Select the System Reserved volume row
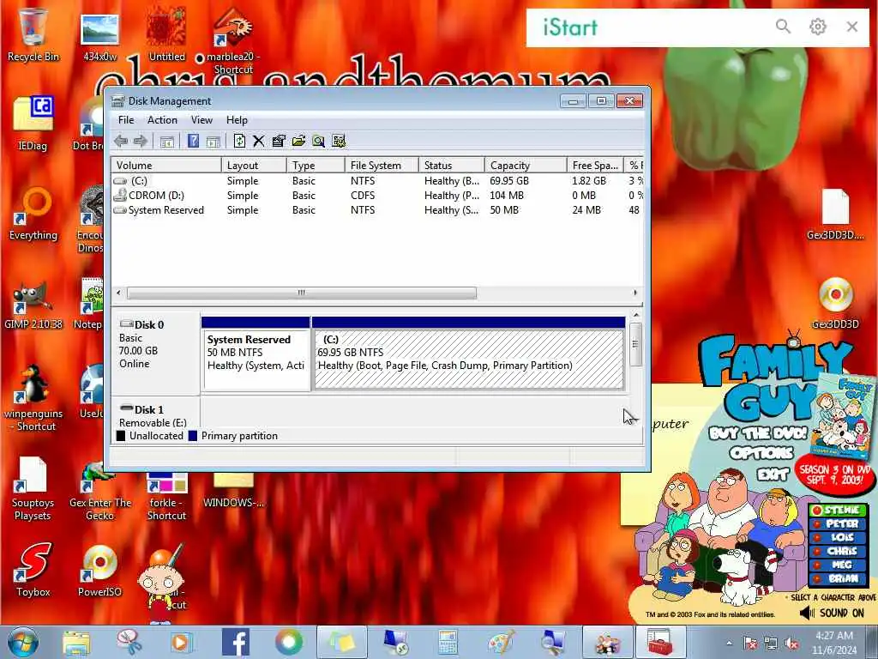Screen dimensions: 878x659 [x=377, y=210]
